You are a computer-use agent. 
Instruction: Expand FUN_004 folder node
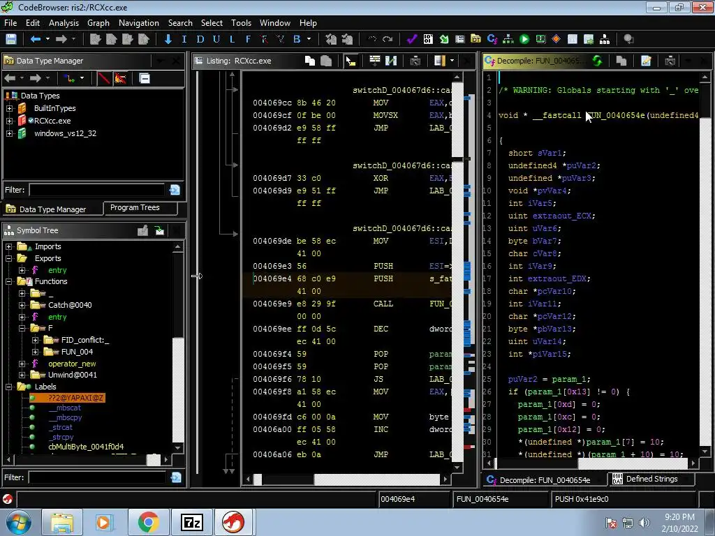coord(35,352)
